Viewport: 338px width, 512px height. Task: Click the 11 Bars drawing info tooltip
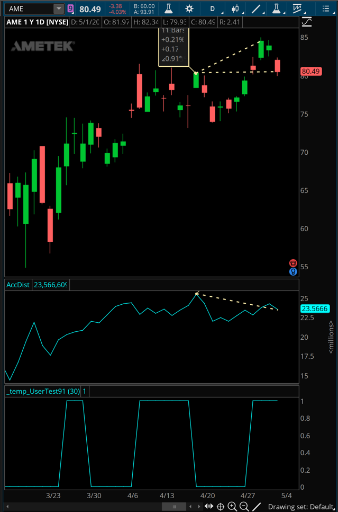[173, 47]
